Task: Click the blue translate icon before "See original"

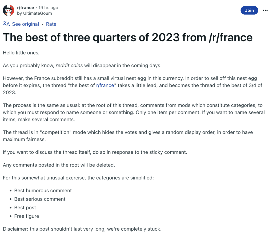Action: 6,24
